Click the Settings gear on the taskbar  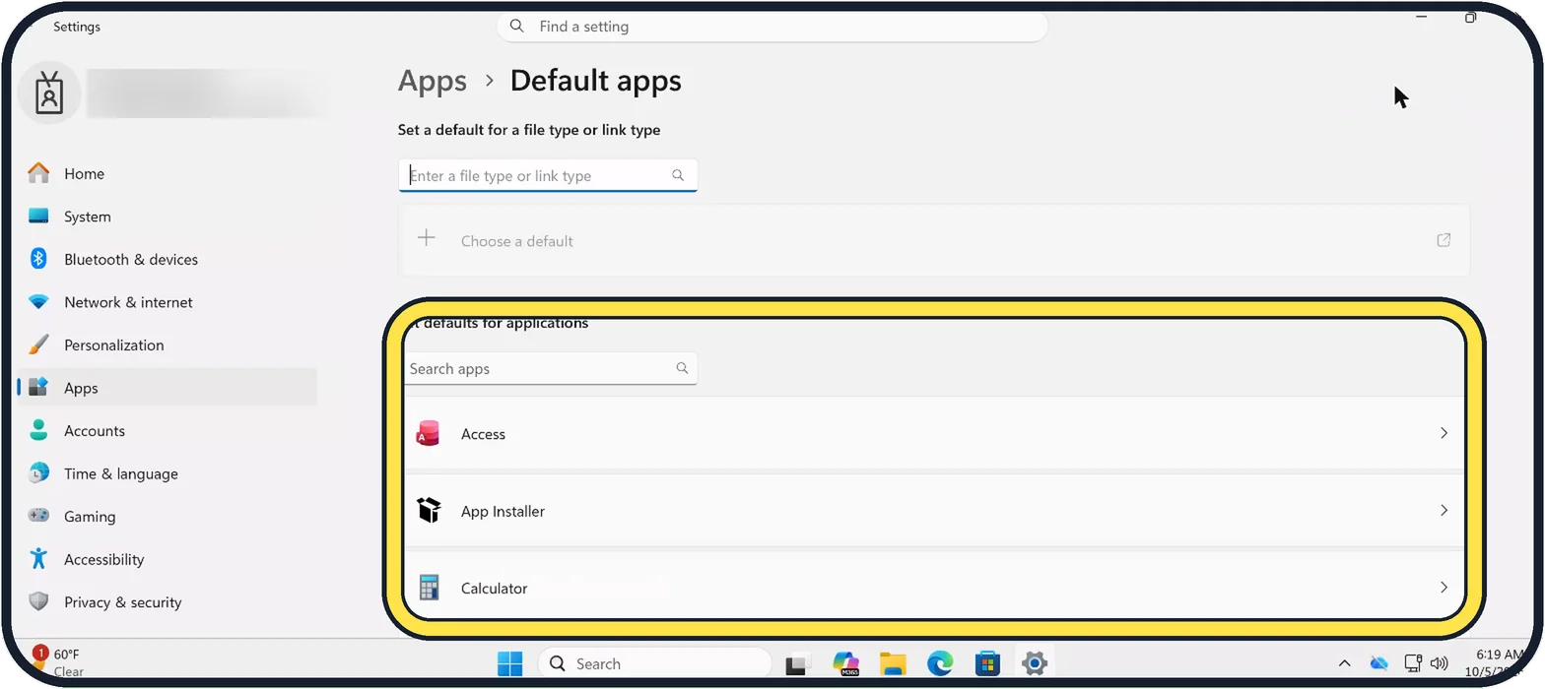tap(1035, 664)
